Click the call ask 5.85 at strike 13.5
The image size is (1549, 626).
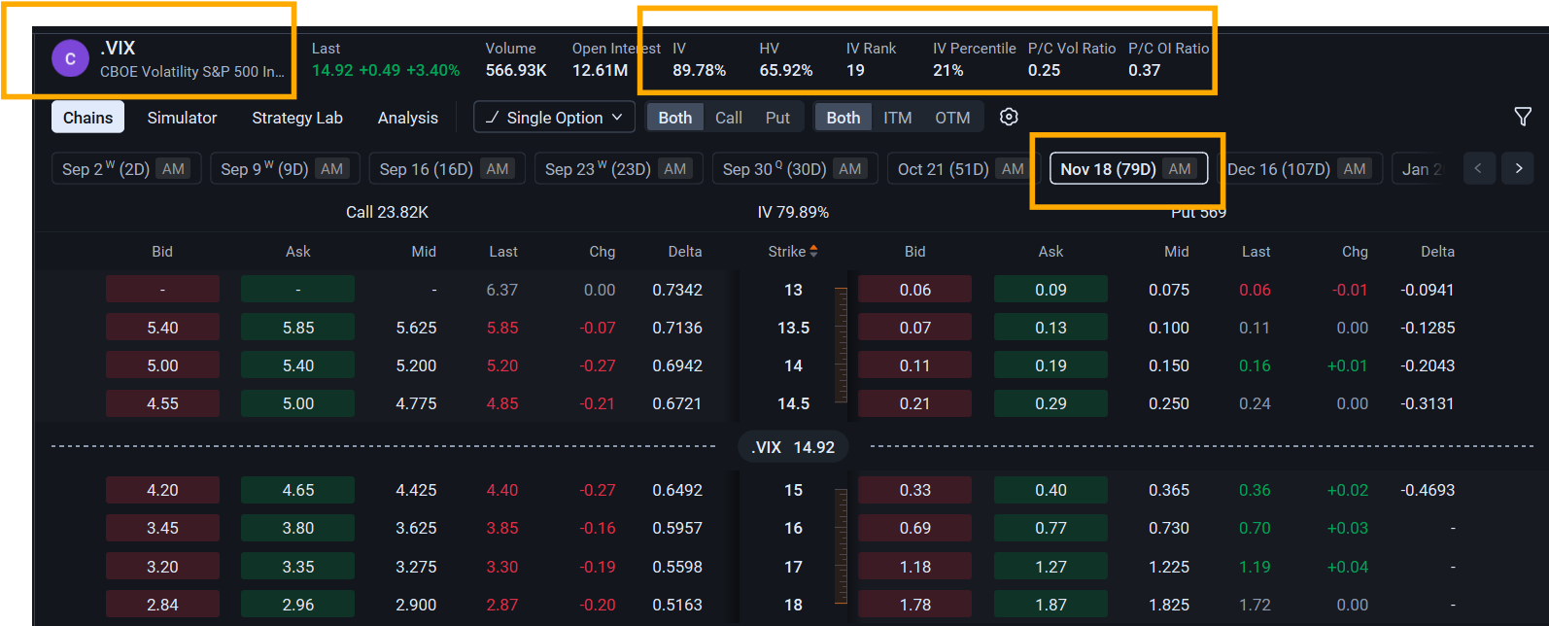[297, 328]
